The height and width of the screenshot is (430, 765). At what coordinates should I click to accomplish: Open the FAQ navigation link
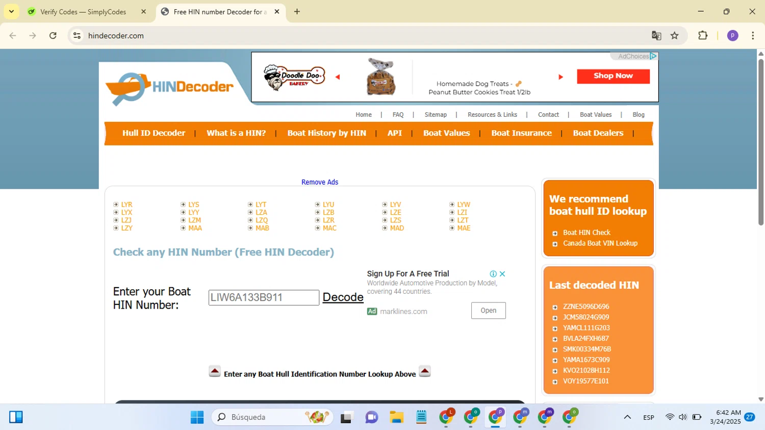pyautogui.click(x=398, y=115)
